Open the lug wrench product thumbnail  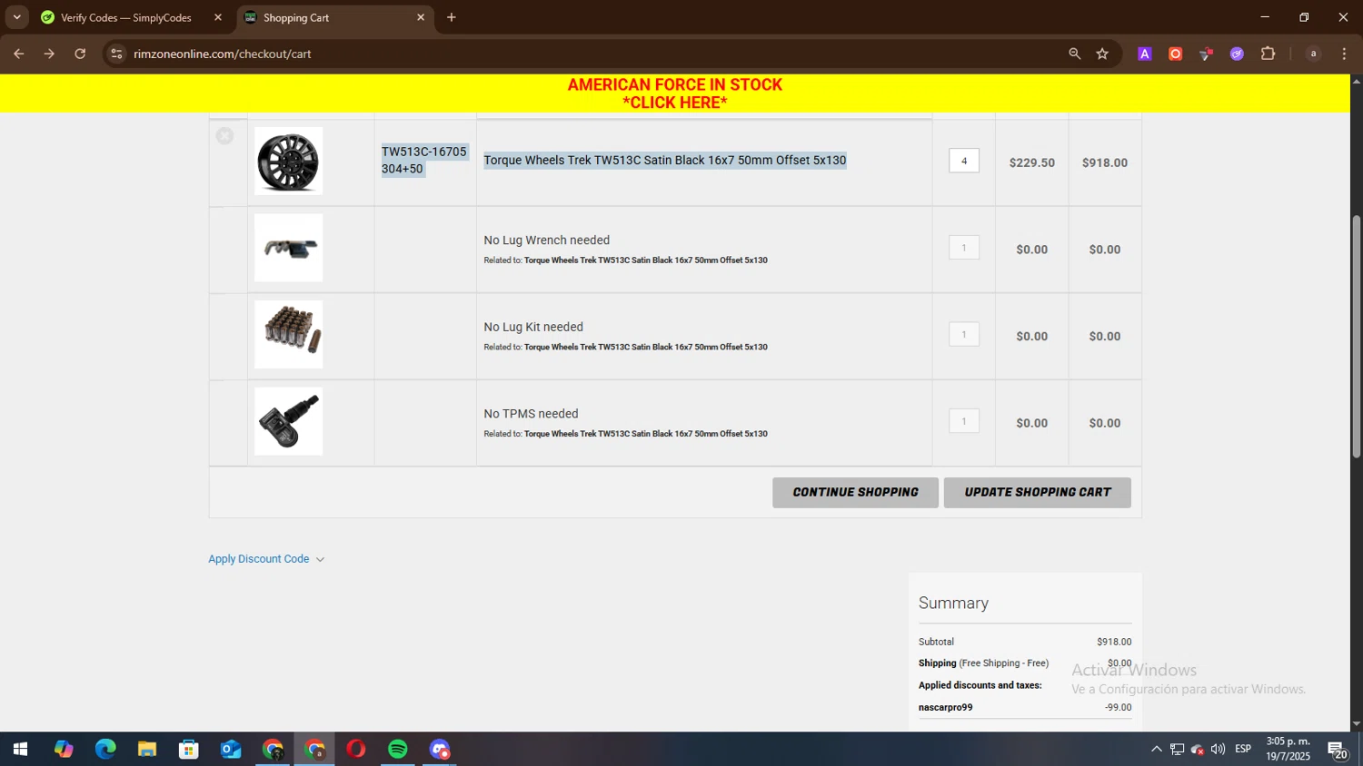pos(288,248)
